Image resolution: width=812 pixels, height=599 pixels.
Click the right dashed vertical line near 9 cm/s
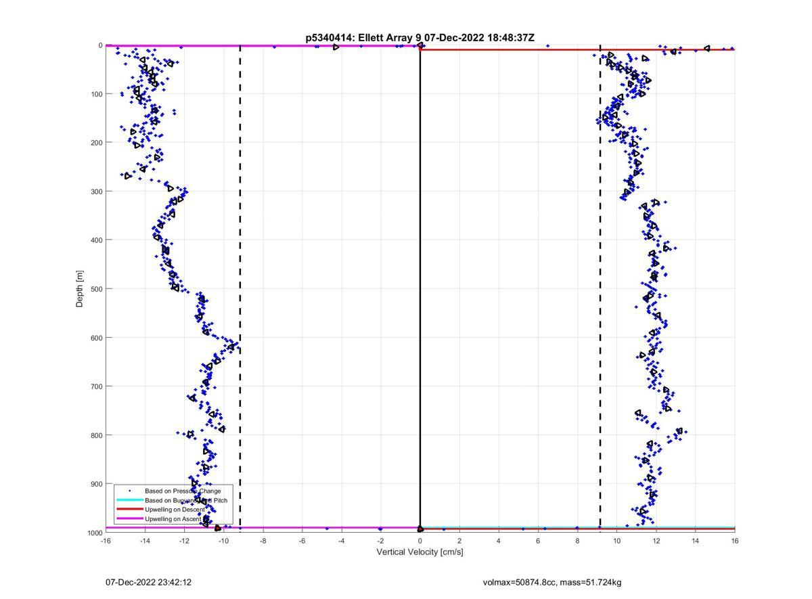click(600, 288)
